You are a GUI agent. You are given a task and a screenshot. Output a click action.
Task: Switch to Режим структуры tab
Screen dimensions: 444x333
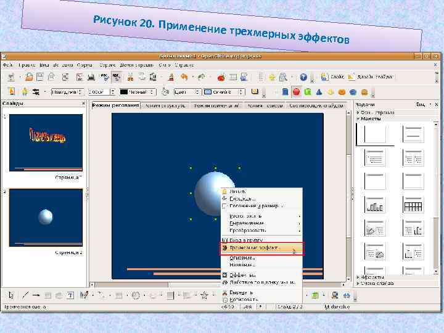click(165, 105)
